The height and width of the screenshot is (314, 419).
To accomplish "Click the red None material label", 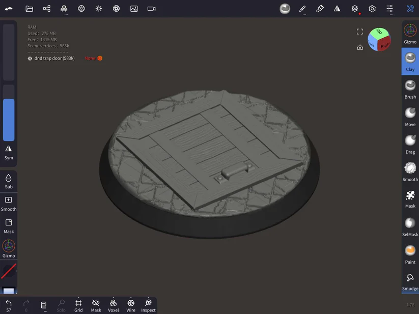I will click(x=90, y=58).
